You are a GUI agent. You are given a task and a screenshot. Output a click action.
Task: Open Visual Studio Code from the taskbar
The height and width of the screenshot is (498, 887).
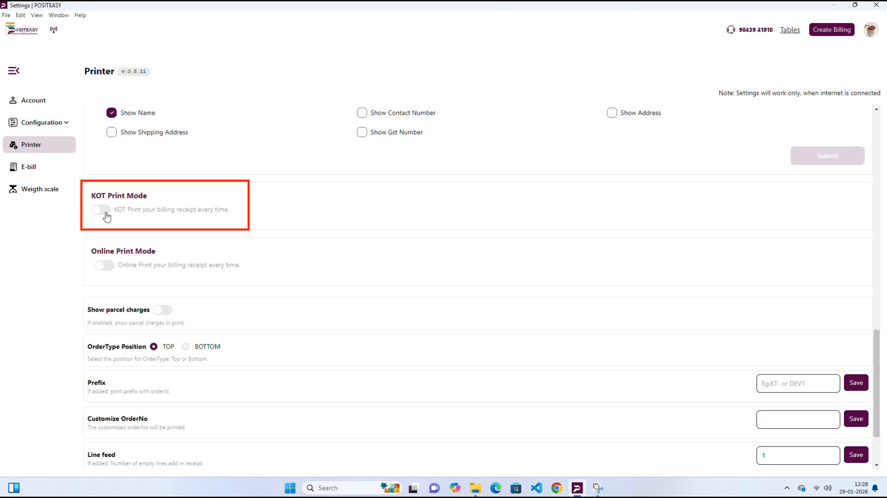pos(536,488)
